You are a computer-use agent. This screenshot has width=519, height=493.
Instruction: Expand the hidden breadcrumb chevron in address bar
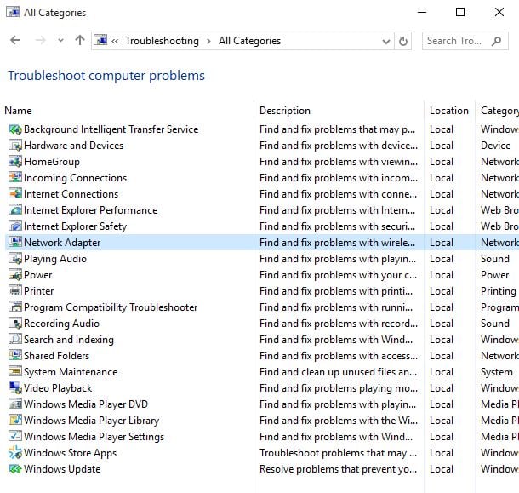tap(115, 41)
